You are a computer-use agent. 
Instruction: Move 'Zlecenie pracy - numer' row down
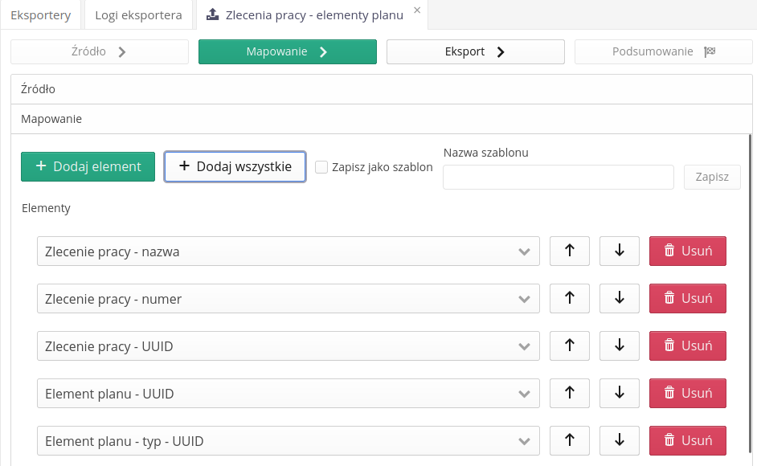[x=619, y=298]
